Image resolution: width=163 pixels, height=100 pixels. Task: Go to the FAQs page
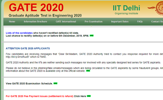tap(140, 21)
